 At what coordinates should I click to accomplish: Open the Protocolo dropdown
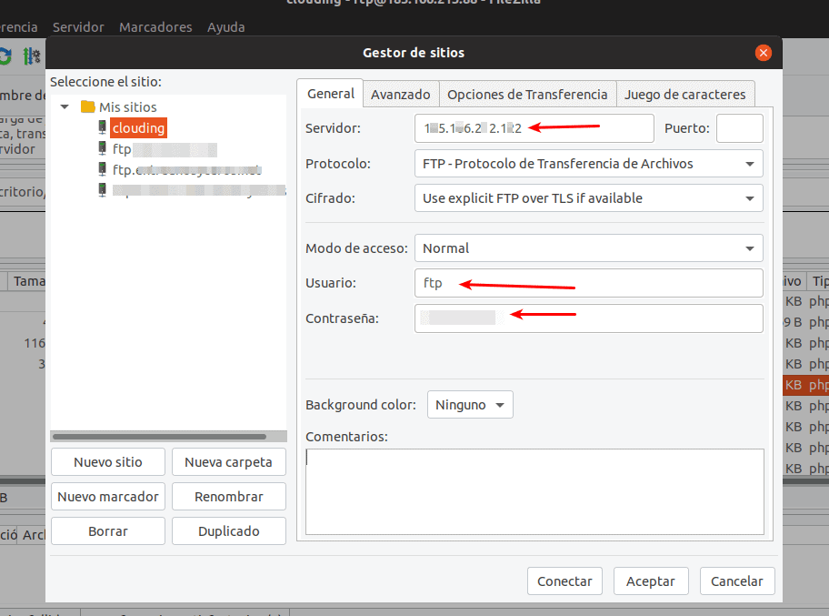coord(588,164)
